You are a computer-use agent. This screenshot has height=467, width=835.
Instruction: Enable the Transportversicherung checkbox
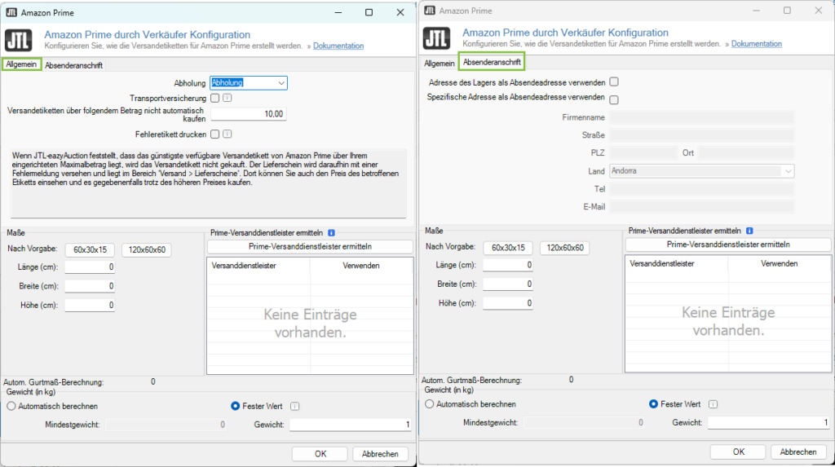[215, 98]
